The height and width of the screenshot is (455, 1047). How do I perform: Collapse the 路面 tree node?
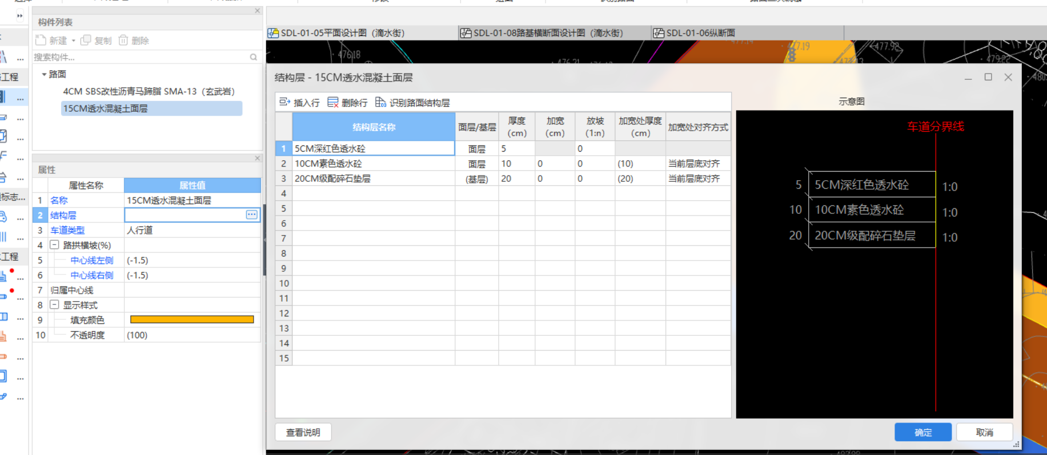pyautogui.click(x=44, y=74)
